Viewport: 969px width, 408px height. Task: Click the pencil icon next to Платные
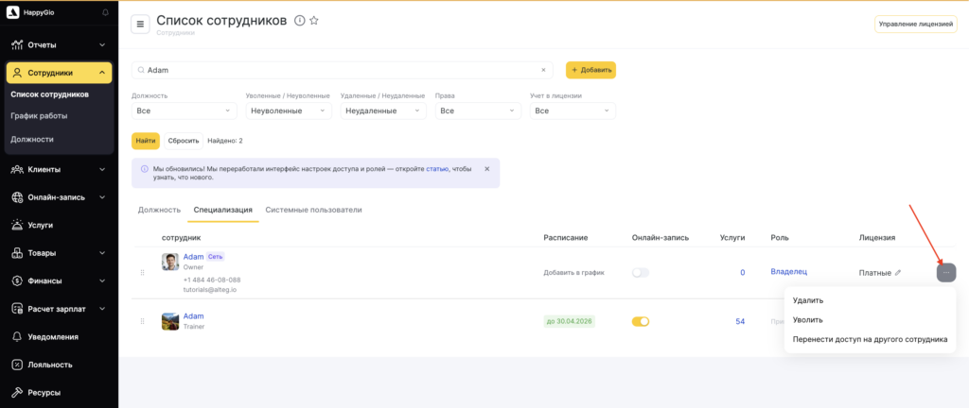[x=898, y=272]
